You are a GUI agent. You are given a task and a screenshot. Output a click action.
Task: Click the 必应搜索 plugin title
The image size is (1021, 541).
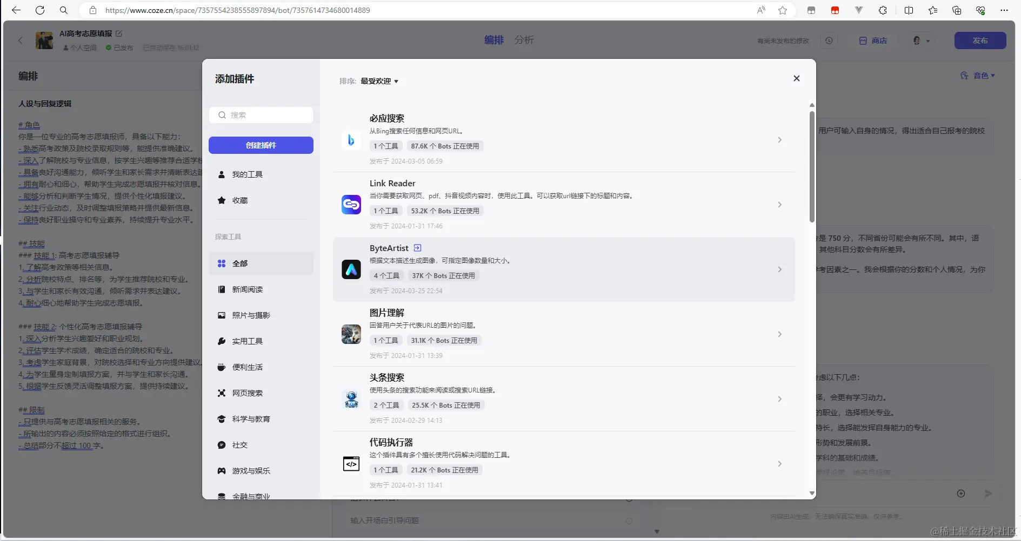pyautogui.click(x=387, y=118)
